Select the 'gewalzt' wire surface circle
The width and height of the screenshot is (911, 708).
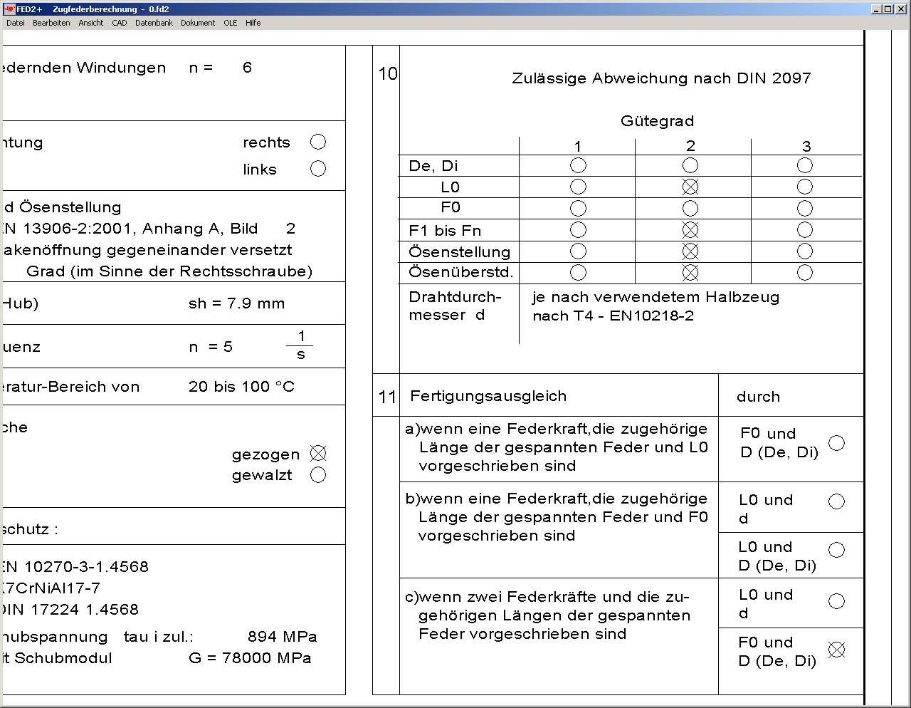(318, 475)
